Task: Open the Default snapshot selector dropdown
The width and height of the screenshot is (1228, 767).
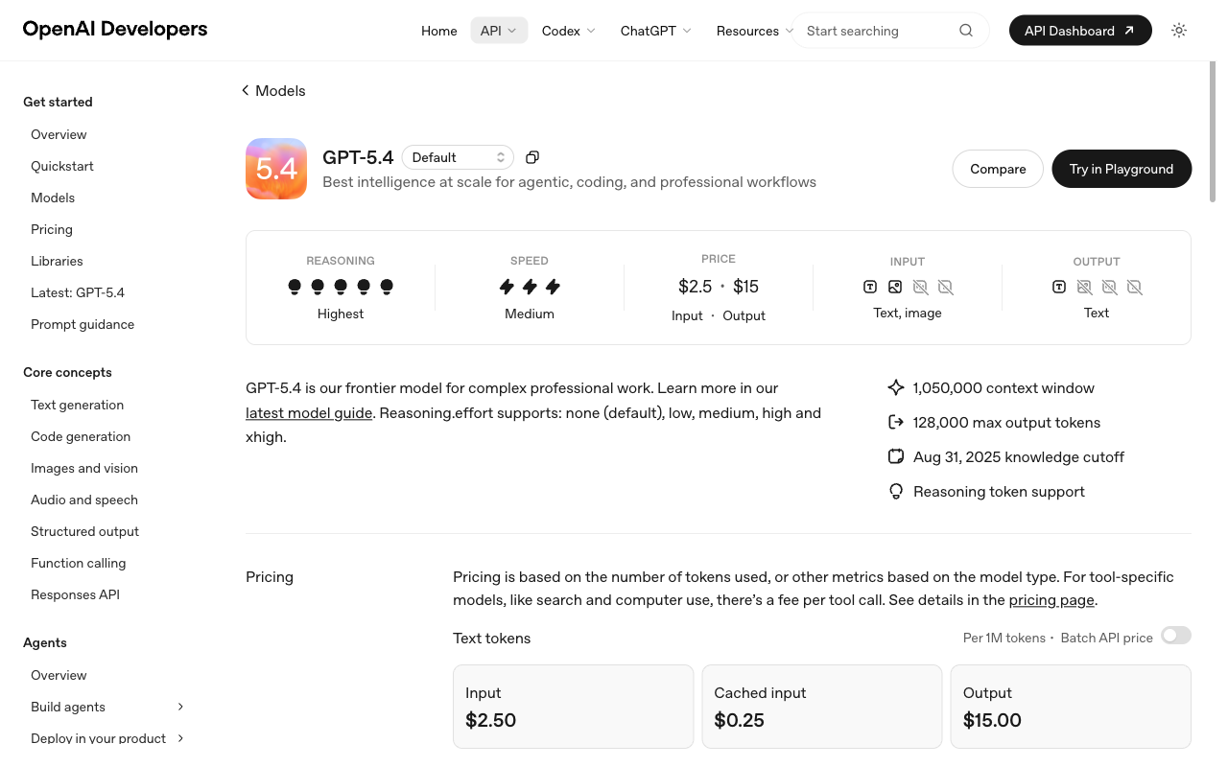Action: coord(458,156)
